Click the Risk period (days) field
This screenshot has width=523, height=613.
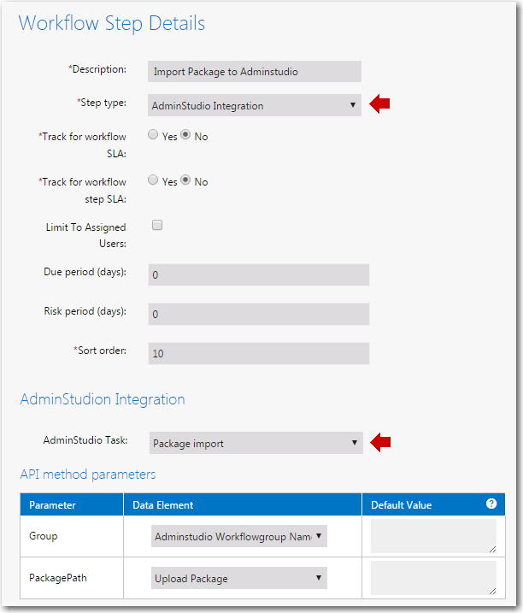tap(259, 314)
